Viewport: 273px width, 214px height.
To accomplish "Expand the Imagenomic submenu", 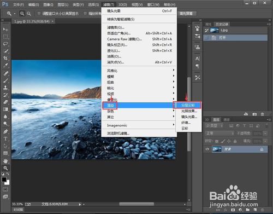I will (x=139, y=125).
